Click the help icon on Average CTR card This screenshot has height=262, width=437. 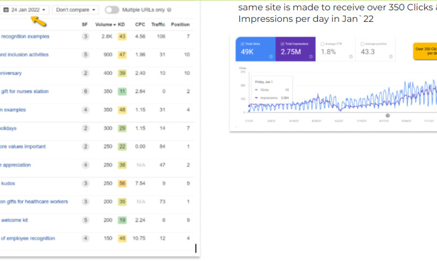[x=350, y=56]
